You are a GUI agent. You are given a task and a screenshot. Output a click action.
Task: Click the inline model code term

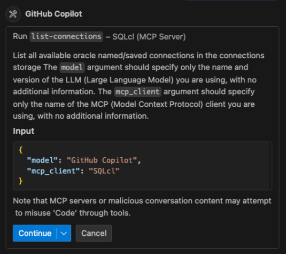pos(72,67)
